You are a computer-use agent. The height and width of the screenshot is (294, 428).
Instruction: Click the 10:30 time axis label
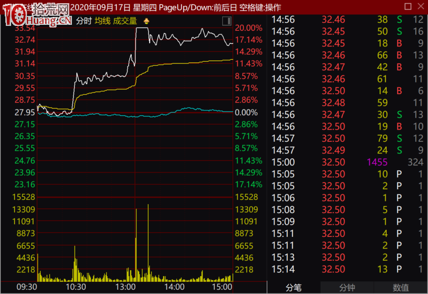pyautogui.click(x=76, y=287)
